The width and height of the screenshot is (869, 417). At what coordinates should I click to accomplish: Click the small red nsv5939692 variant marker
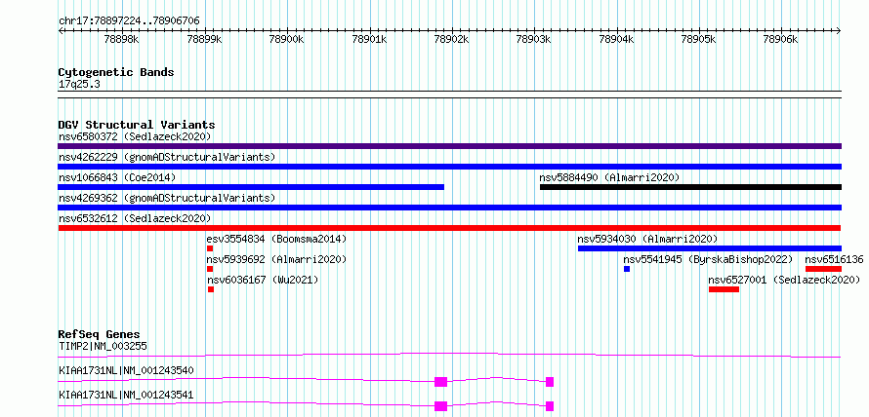[210, 269]
